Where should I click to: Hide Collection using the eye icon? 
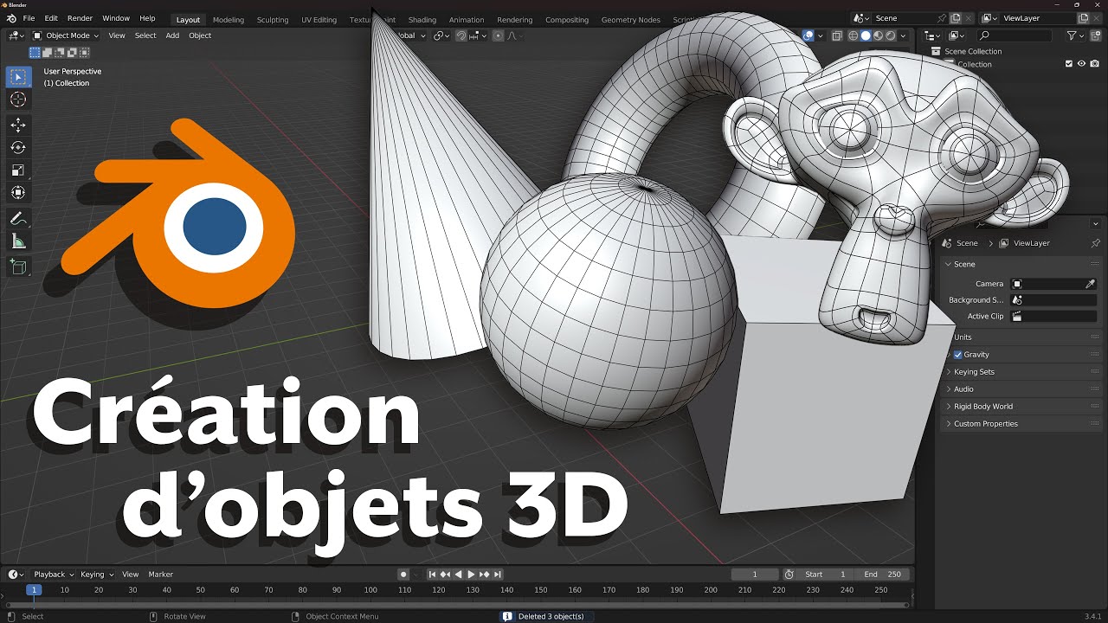[x=1082, y=63]
